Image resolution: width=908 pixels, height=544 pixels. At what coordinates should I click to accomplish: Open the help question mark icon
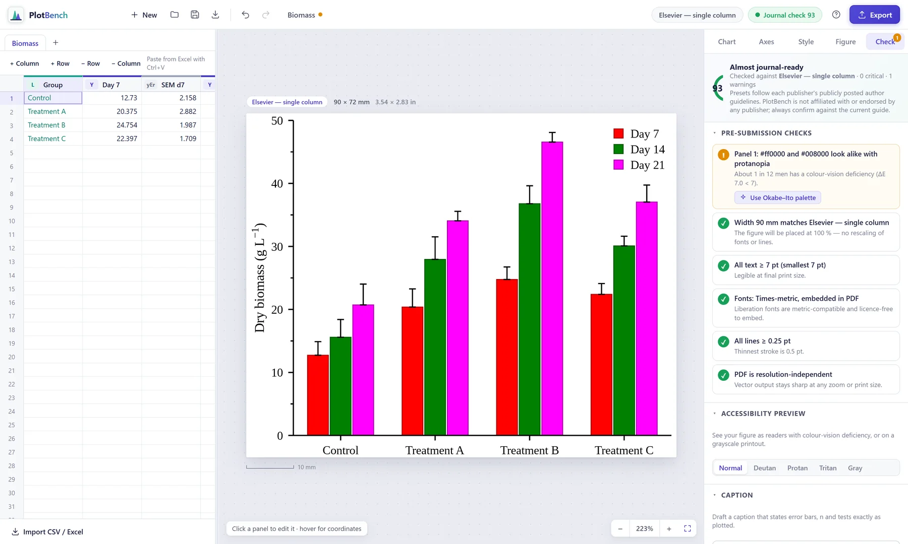tap(836, 15)
